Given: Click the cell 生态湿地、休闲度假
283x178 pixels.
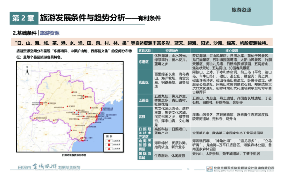Looking at the screenshot, I should [x=172, y=156].
